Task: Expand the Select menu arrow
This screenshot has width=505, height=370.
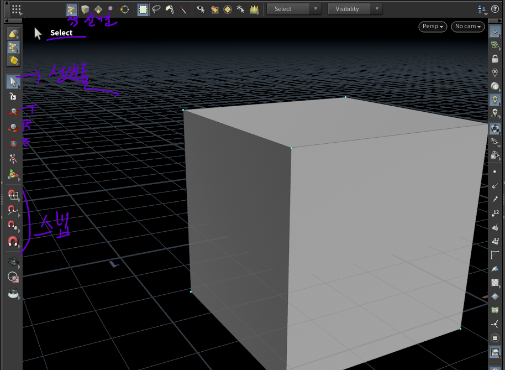Action: pos(315,9)
